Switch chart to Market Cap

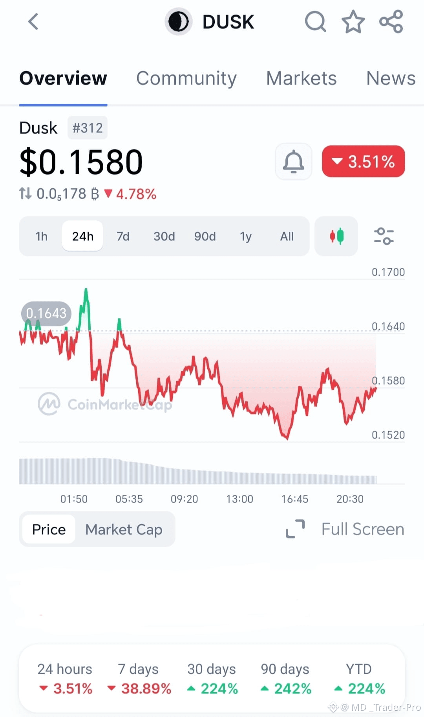click(124, 529)
